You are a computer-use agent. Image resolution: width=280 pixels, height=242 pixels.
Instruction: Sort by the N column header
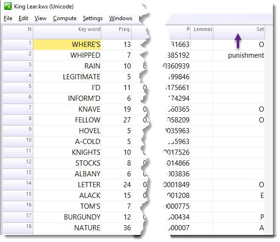(18, 32)
